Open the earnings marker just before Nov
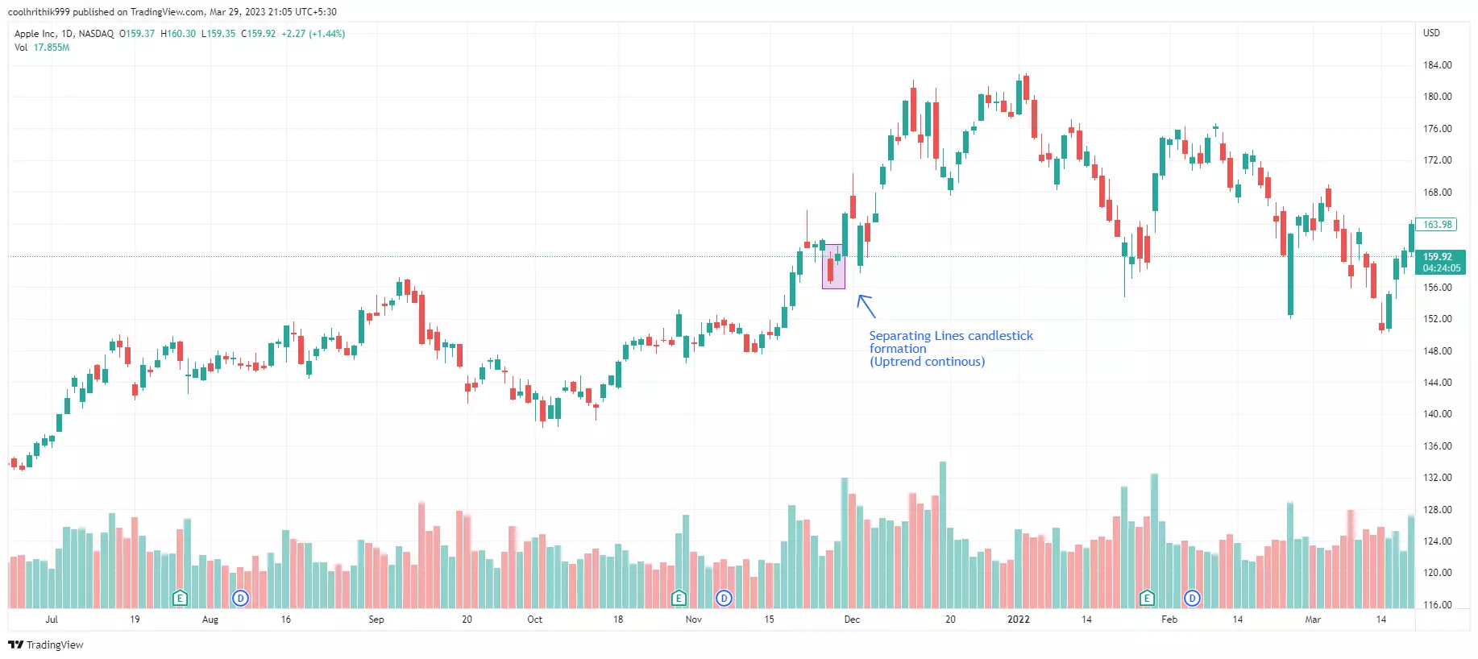 (679, 598)
